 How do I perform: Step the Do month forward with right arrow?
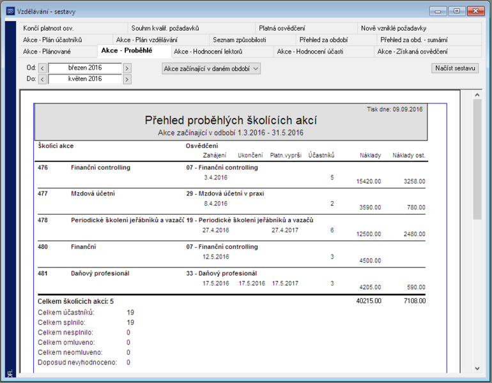point(127,79)
